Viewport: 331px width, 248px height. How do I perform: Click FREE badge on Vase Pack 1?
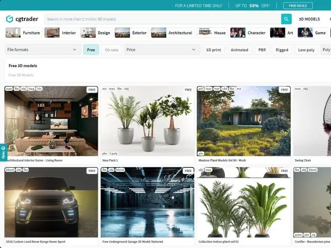tap(188, 90)
